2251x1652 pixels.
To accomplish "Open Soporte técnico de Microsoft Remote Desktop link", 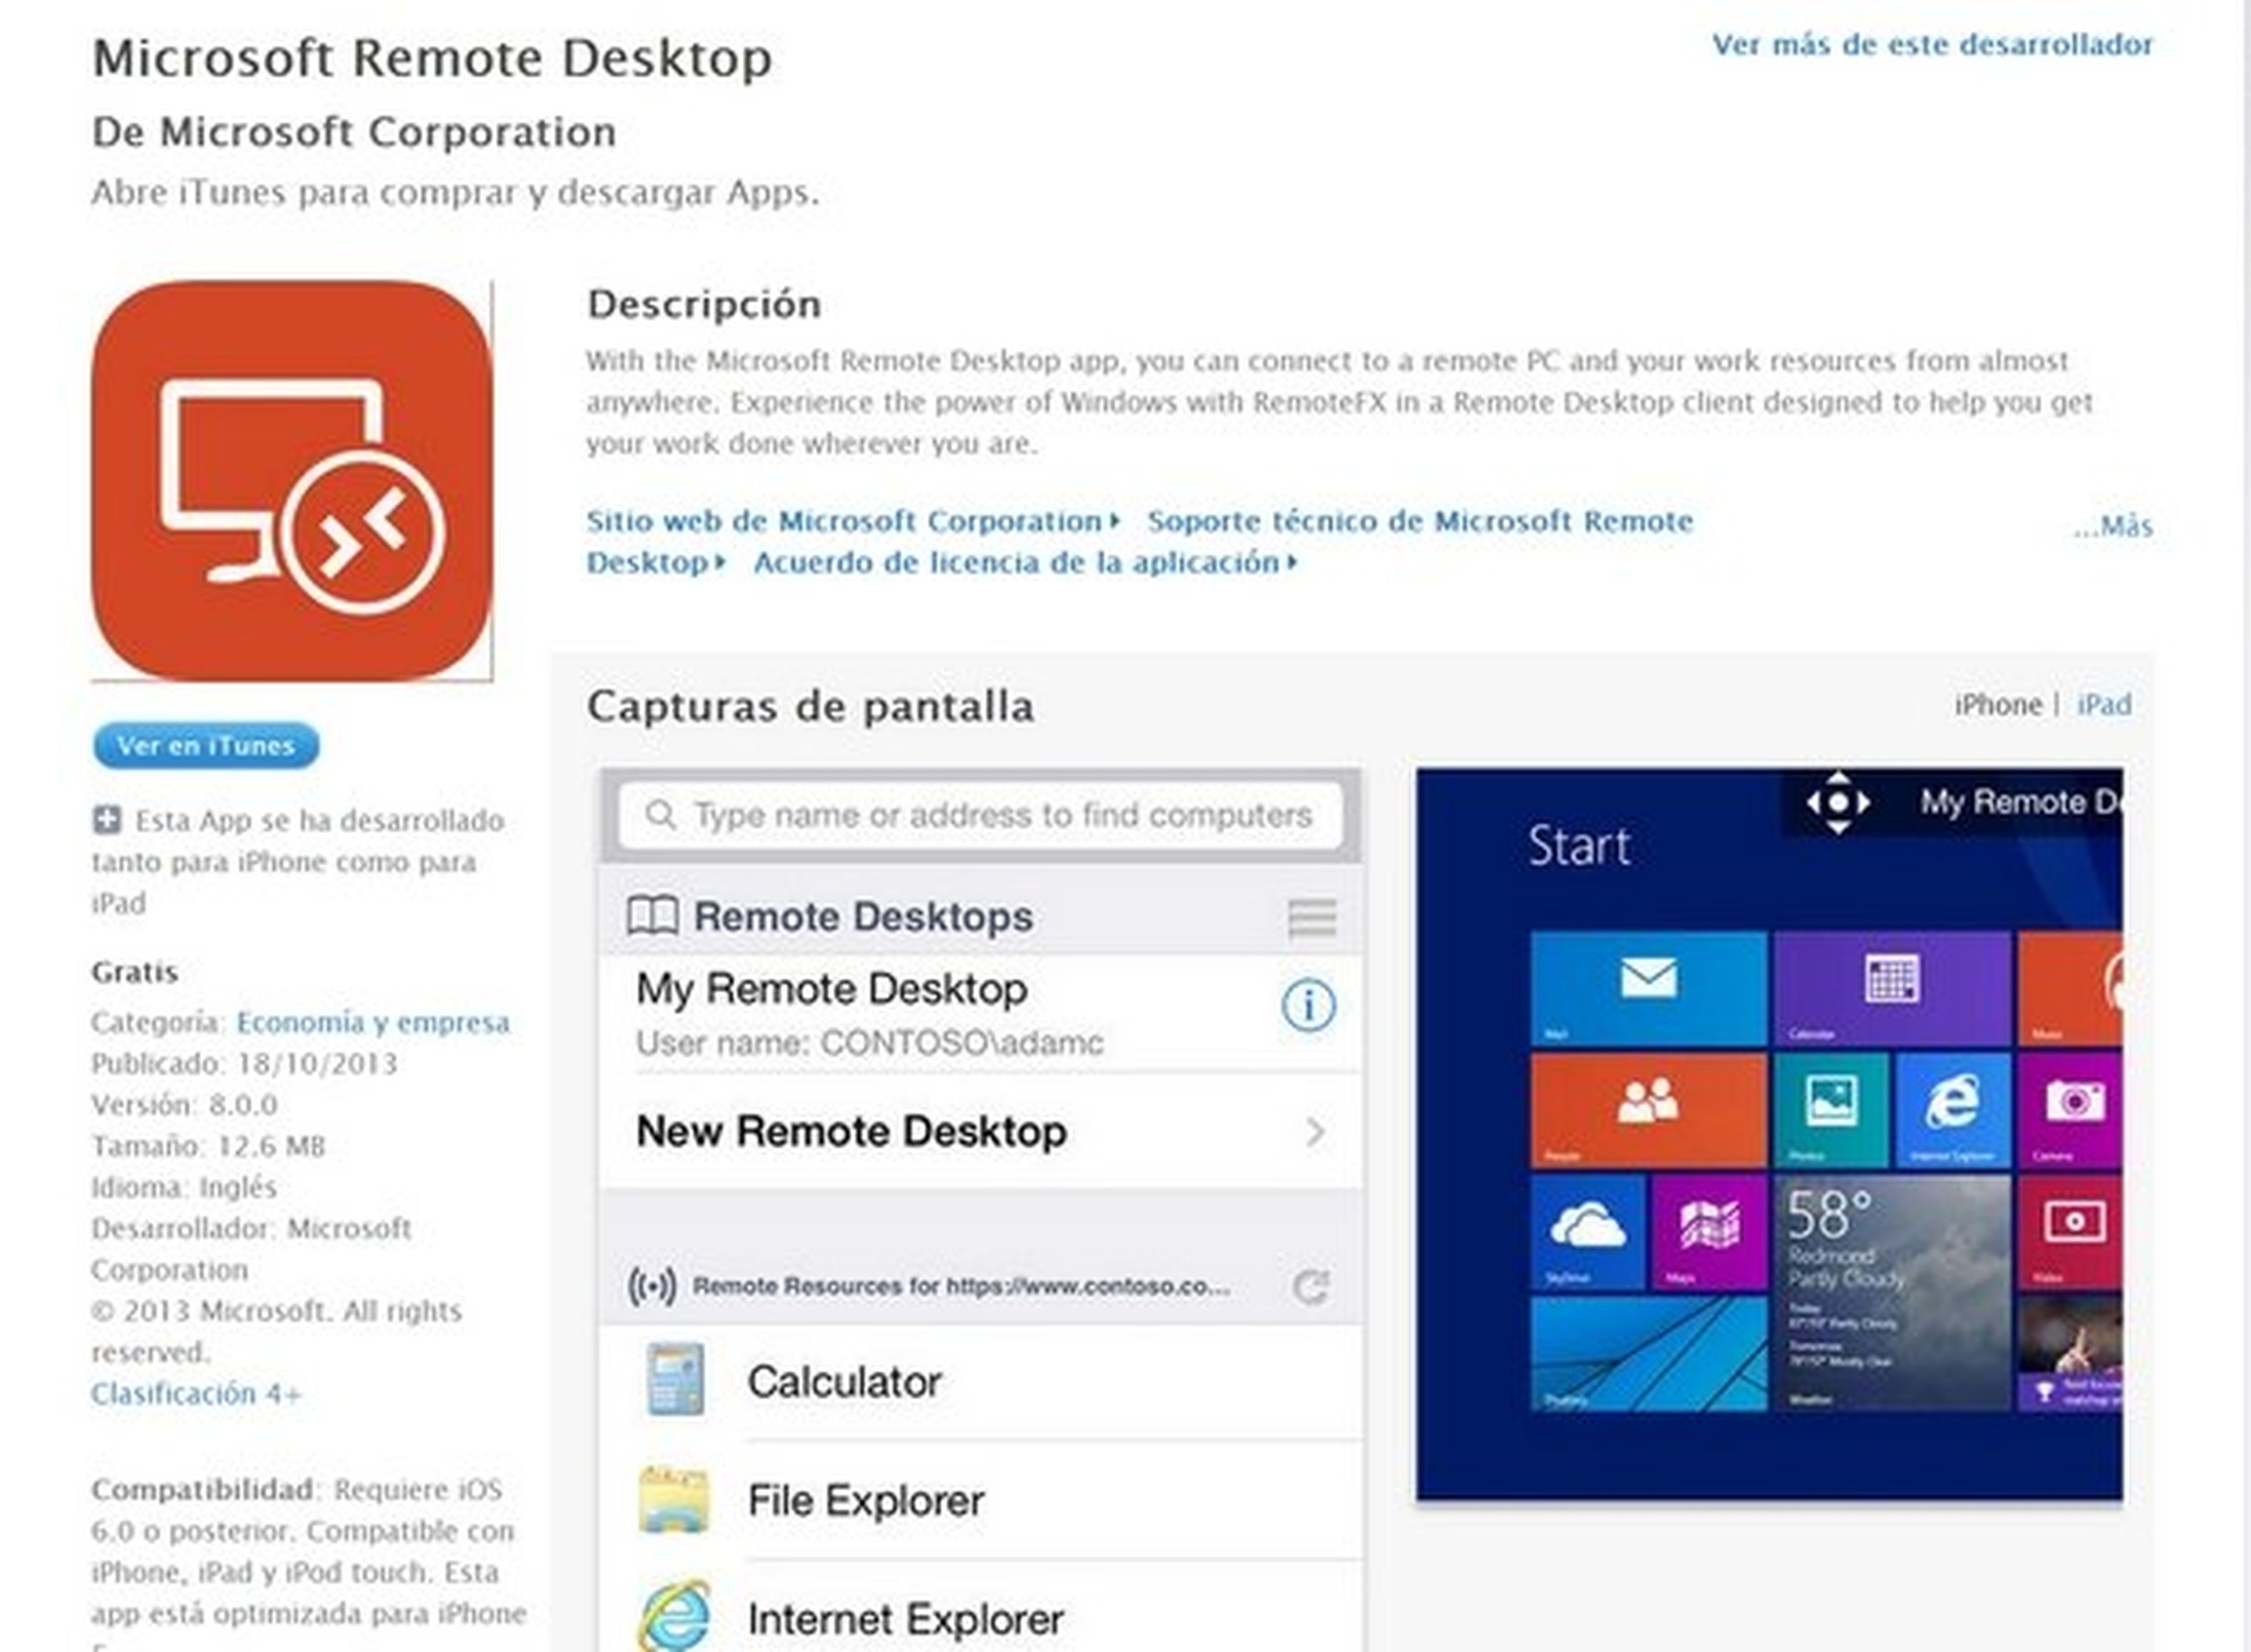I will point(1419,521).
